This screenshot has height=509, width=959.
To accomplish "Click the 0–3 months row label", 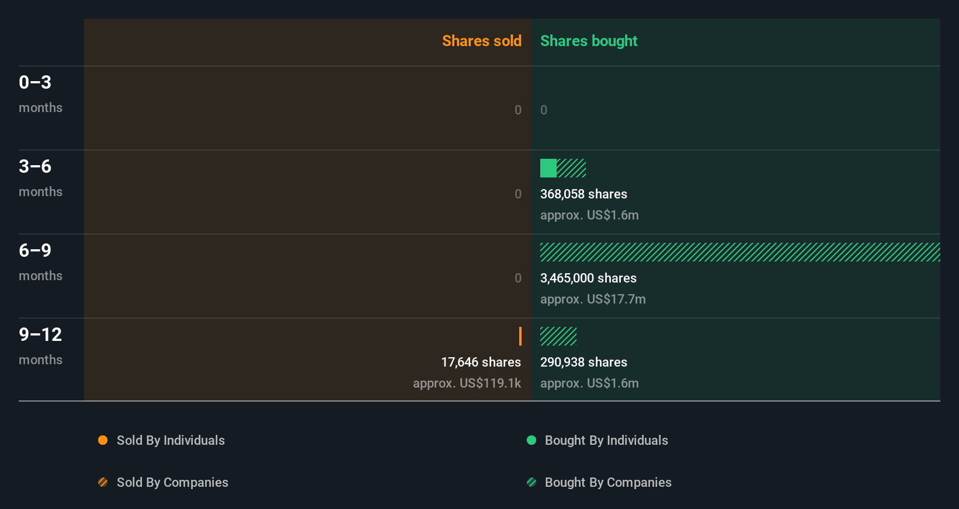I will (x=40, y=94).
